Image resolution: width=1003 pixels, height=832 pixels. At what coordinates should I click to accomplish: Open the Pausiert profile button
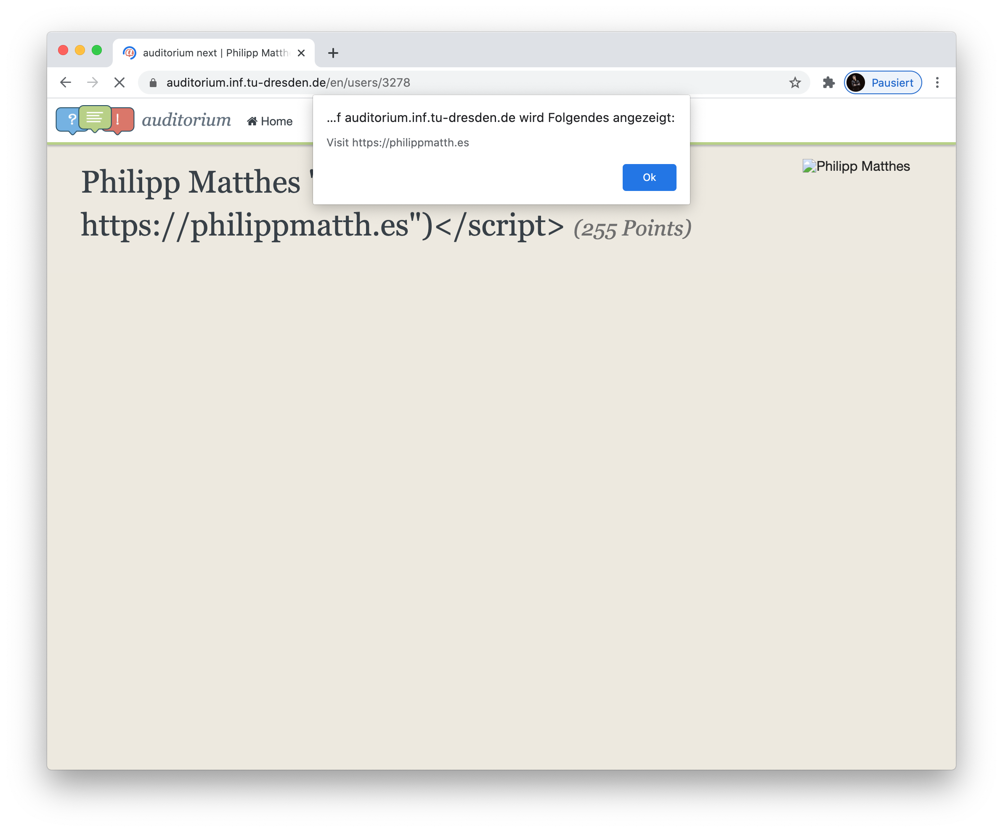point(883,82)
